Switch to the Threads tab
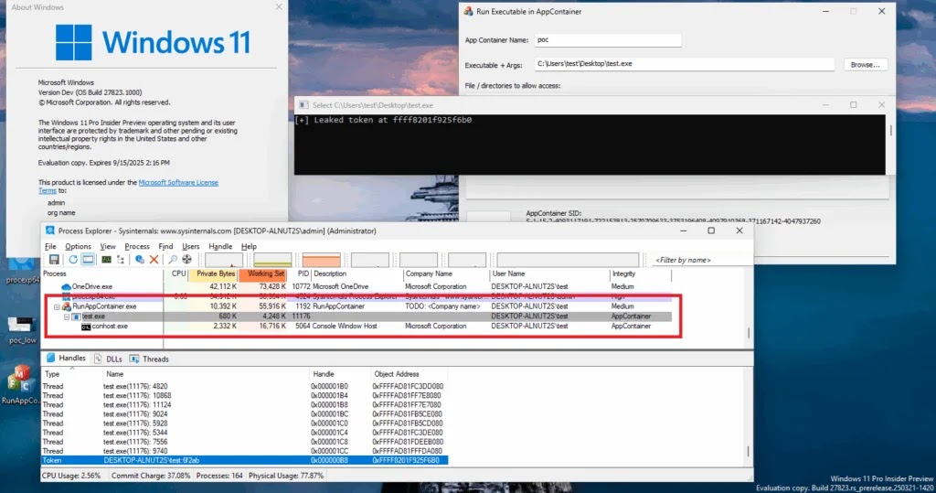 pos(149,359)
